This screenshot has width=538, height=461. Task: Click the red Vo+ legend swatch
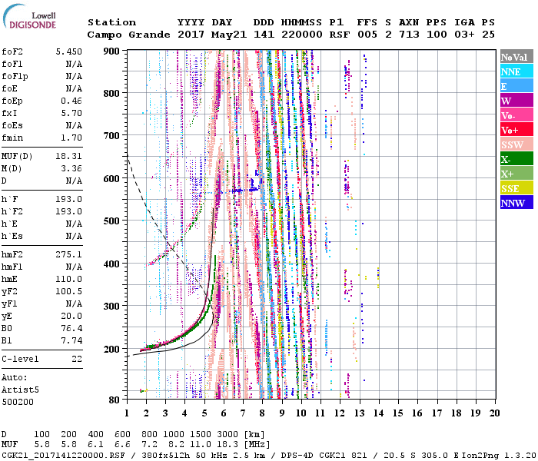point(516,130)
